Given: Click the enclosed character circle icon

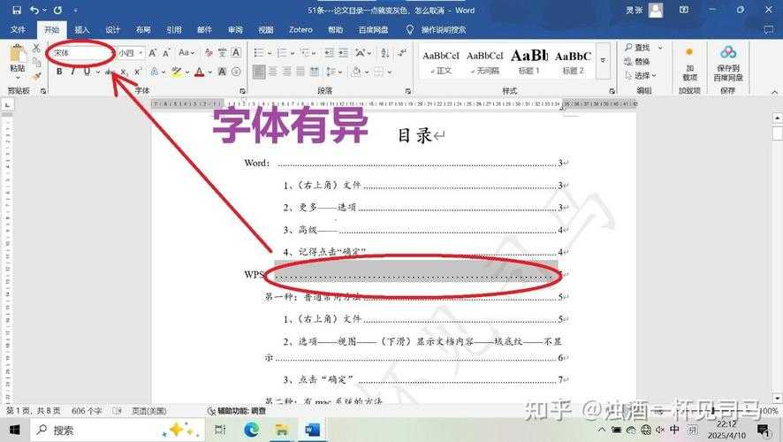Looking at the screenshot, I should [236, 72].
